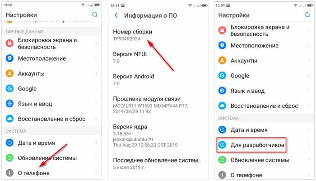Click the red lock icon in the 13:50 screen

pos(9,43)
